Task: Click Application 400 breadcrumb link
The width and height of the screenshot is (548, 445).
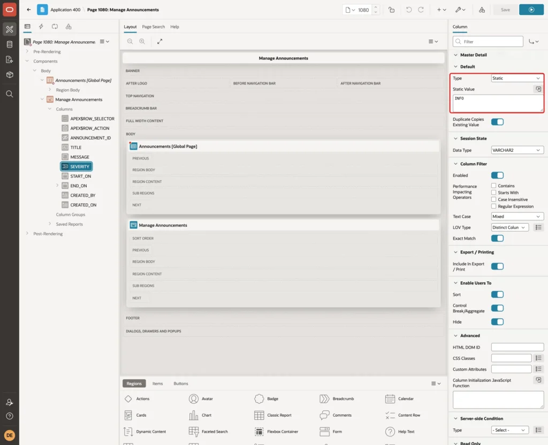Action: pyautogui.click(x=65, y=10)
